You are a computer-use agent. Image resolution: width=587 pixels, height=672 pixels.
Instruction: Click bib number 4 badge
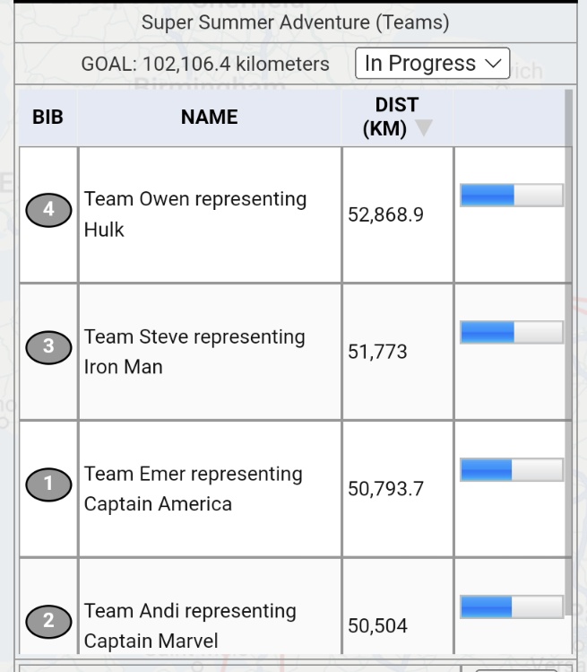48,211
